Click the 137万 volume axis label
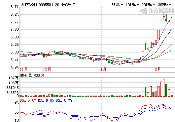 click(x=13, y=78)
